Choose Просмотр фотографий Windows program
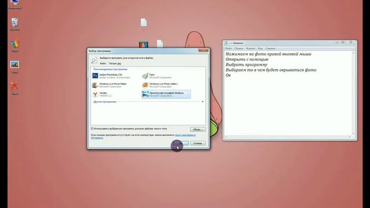 166,94
